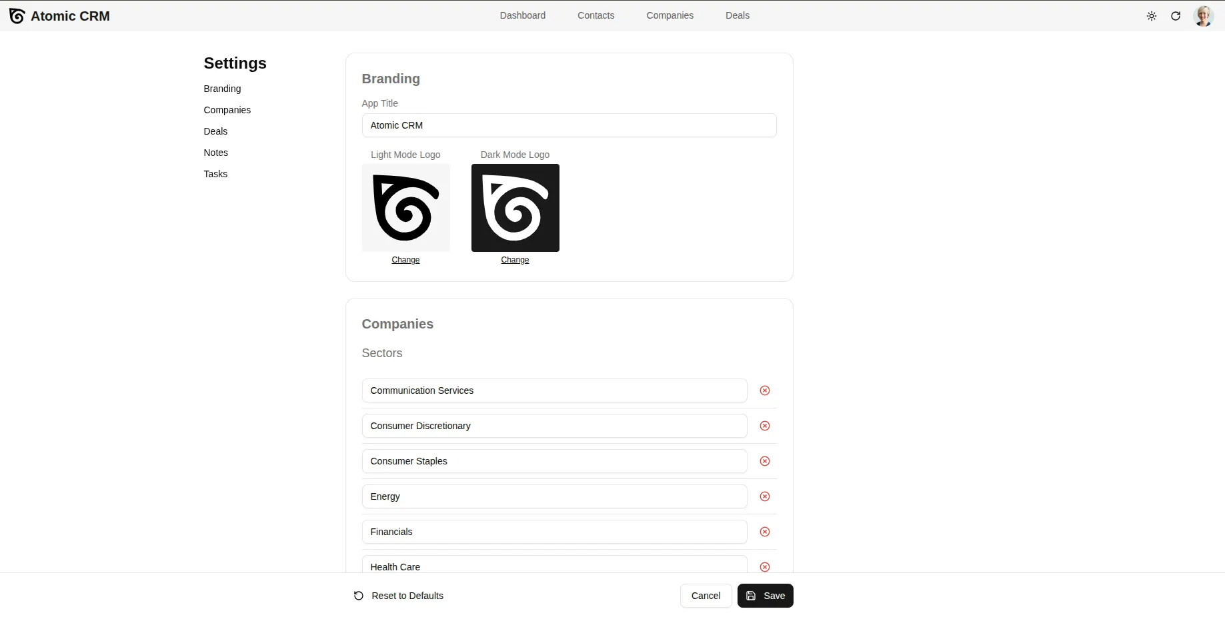Screen dimensions: 1225x617
Task: Save the settings
Action: click(x=765, y=596)
